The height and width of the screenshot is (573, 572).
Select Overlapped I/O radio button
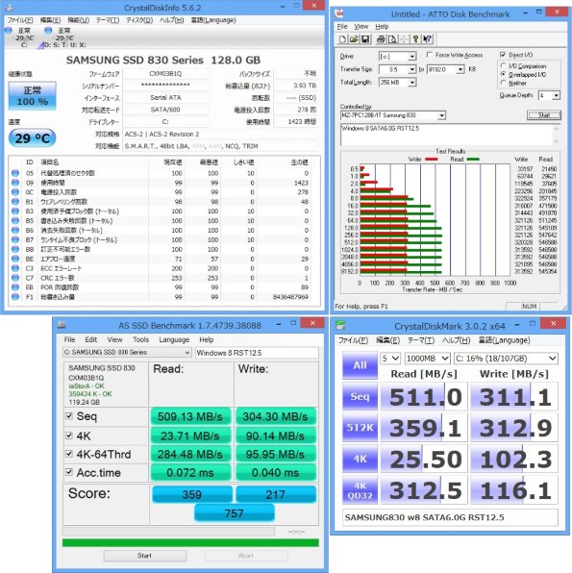pyautogui.click(x=504, y=74)
